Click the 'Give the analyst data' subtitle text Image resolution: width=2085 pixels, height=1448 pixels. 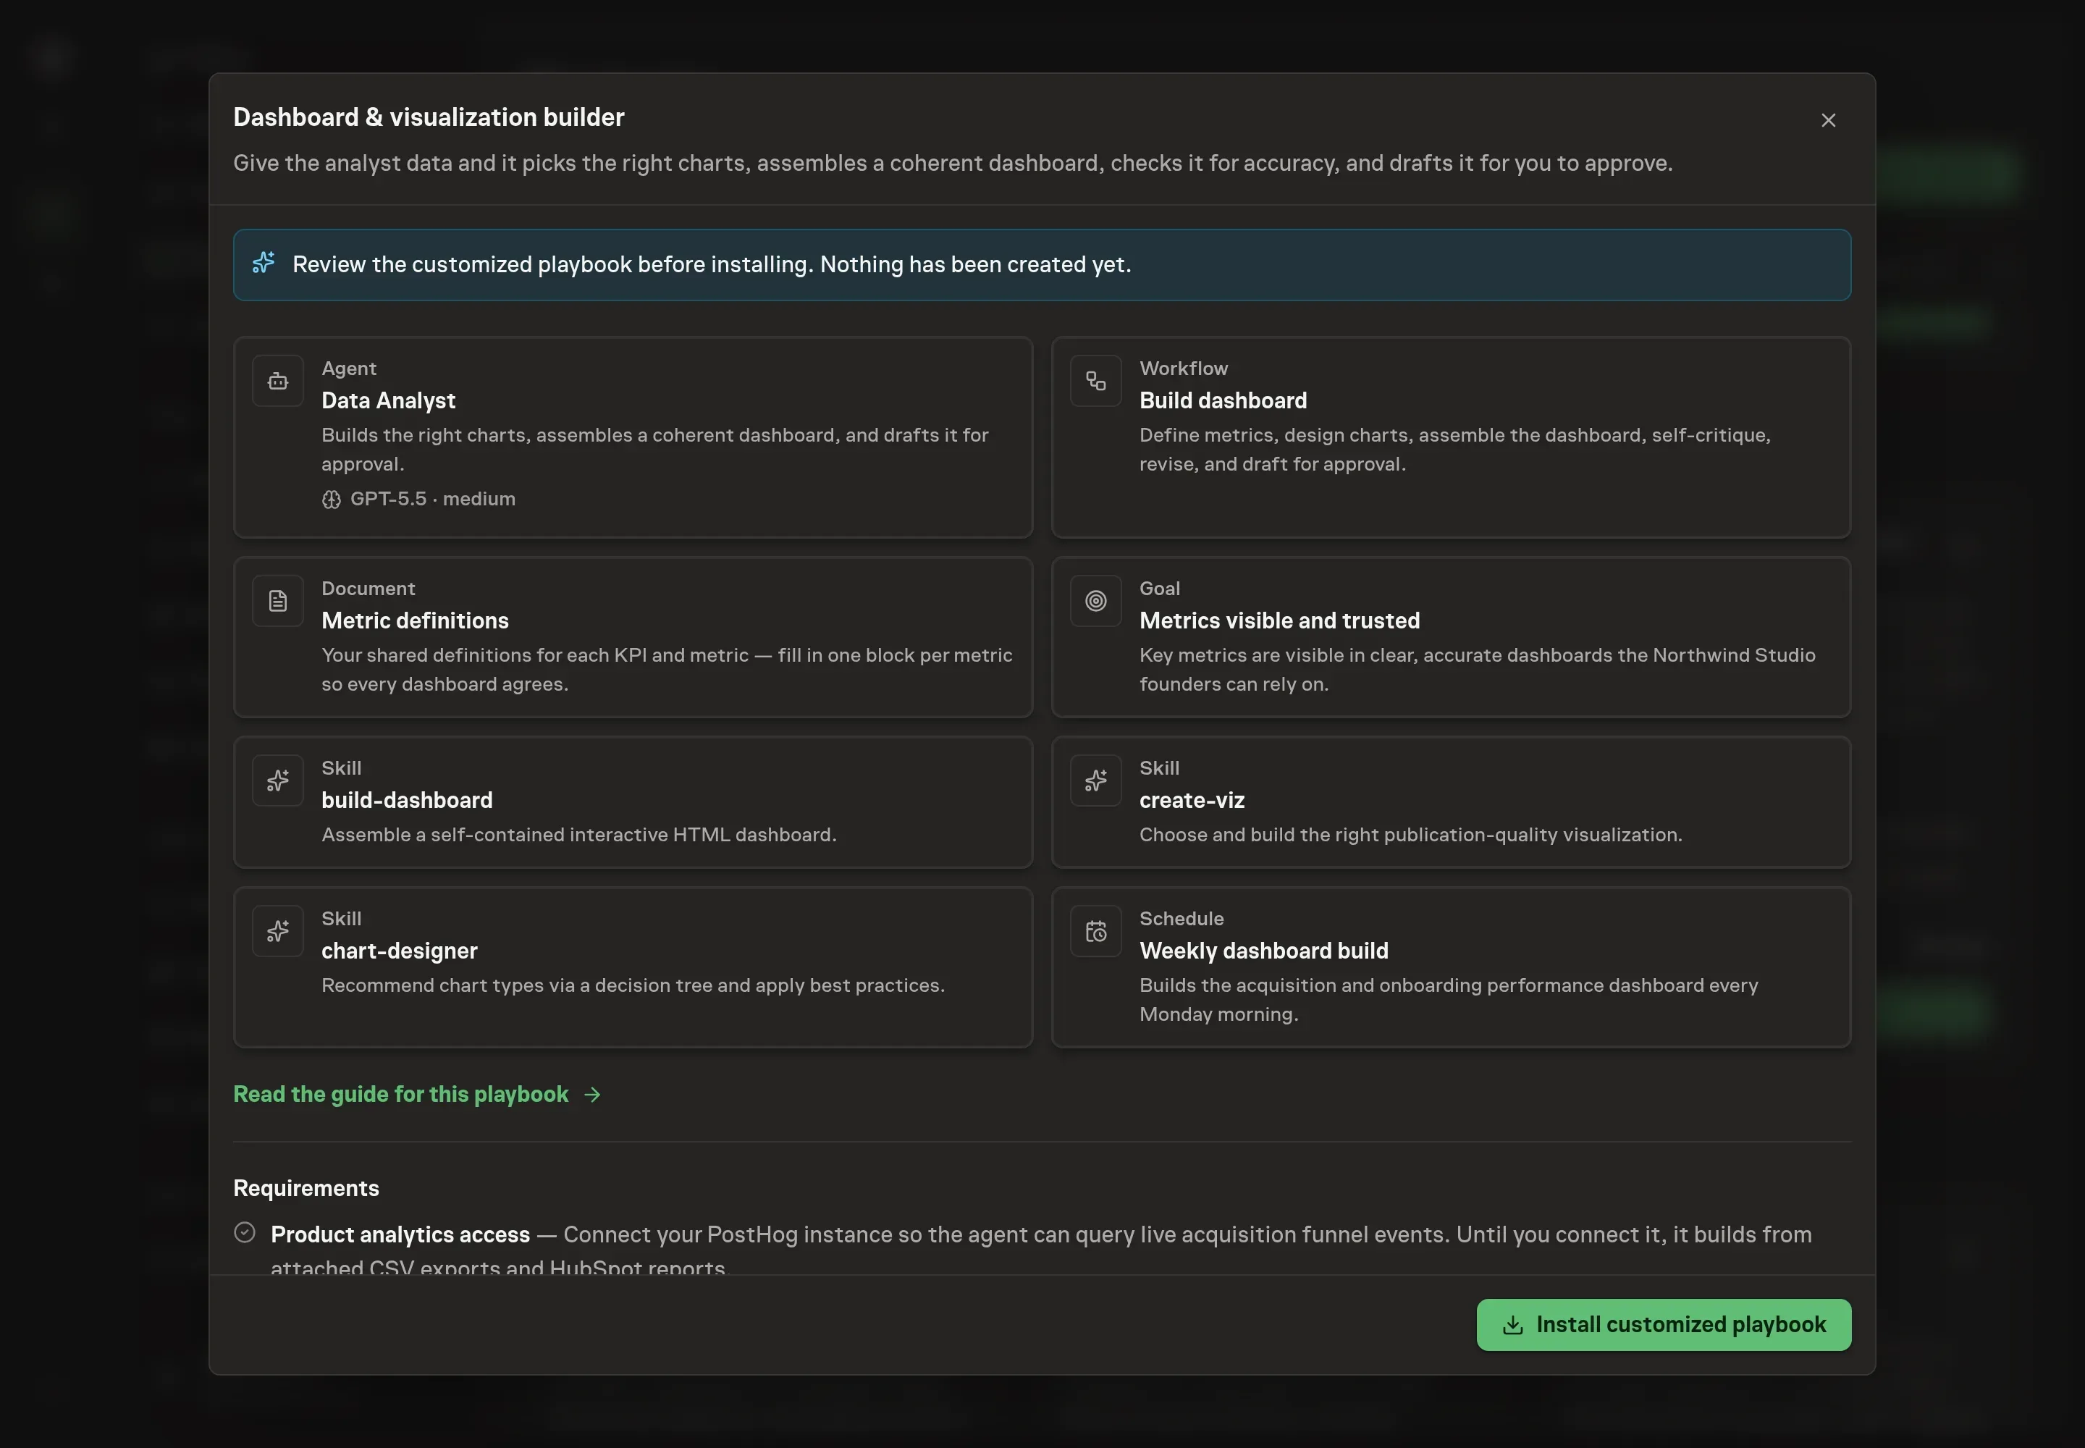[953, 164]
